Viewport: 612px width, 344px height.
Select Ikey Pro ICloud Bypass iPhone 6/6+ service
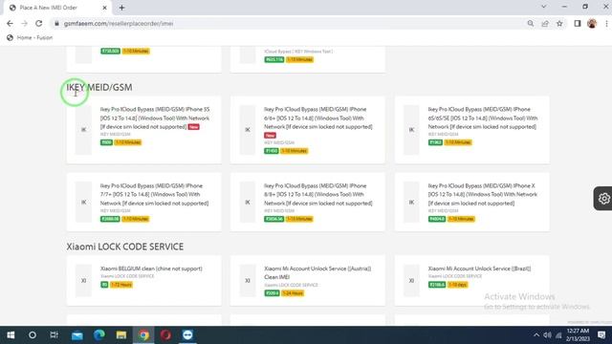coord(308,130)
